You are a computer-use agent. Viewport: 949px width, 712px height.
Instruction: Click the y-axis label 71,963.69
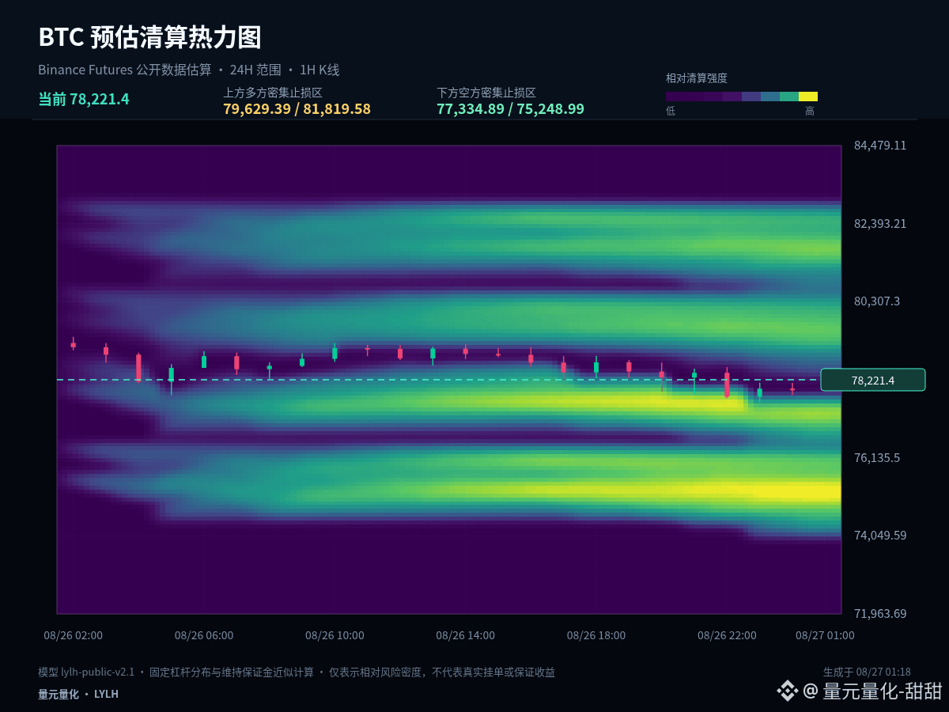880,614
